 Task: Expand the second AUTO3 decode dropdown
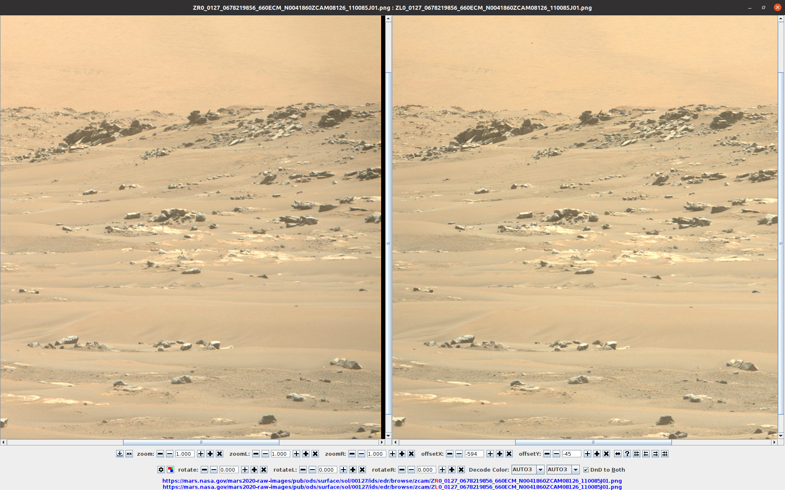pos(575,470)
